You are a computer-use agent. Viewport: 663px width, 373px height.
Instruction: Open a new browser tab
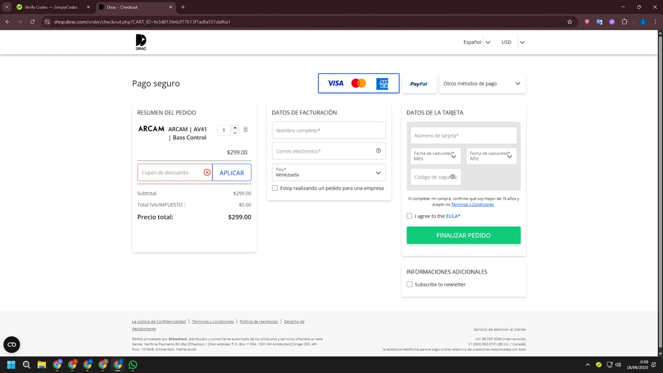pos(183,7)
